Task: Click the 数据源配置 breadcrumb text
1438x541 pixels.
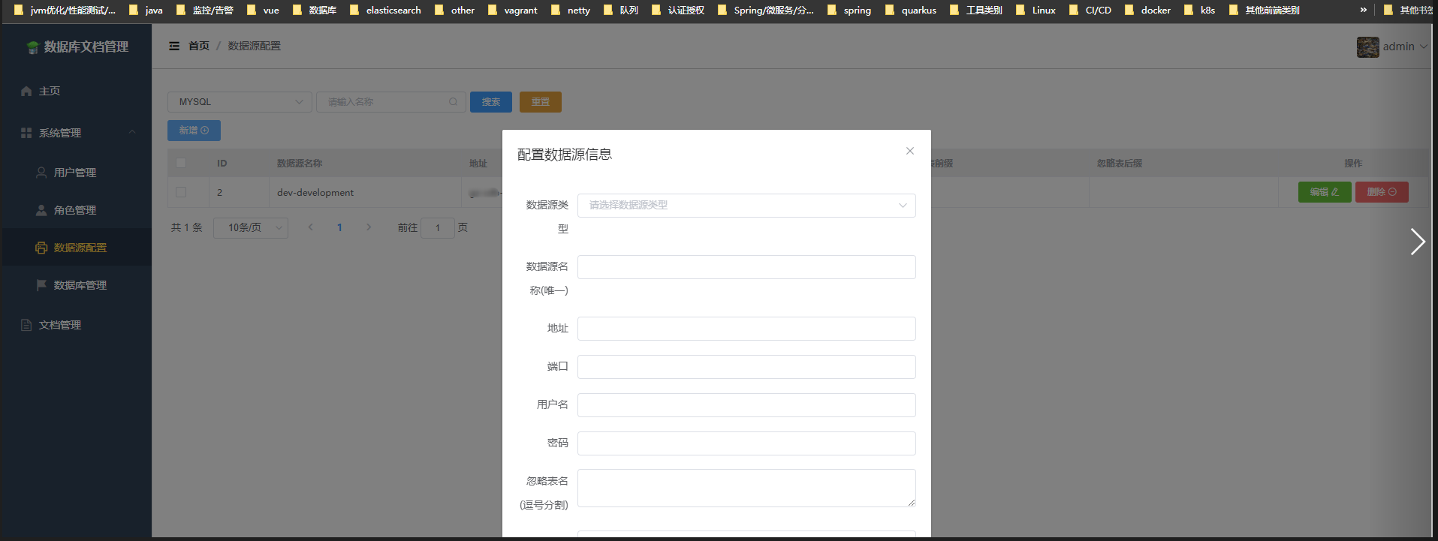Action: (x=255, y=46)
